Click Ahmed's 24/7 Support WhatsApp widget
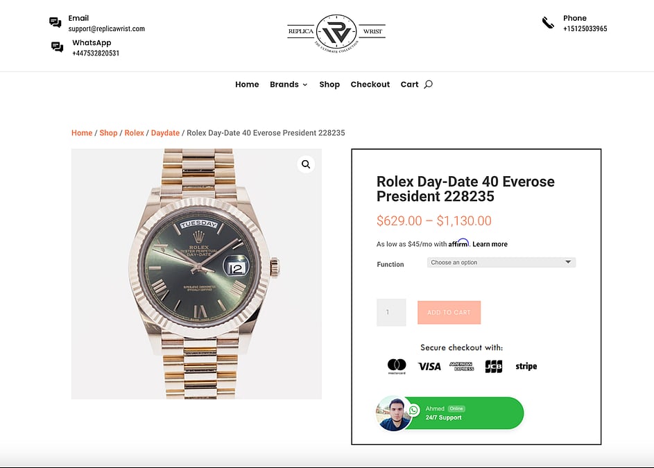654x468 pixels. point(449,413)
